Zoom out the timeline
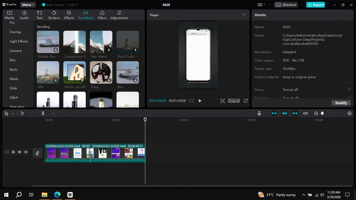Viewport: 356px width, 200px height. click(316, 113)
